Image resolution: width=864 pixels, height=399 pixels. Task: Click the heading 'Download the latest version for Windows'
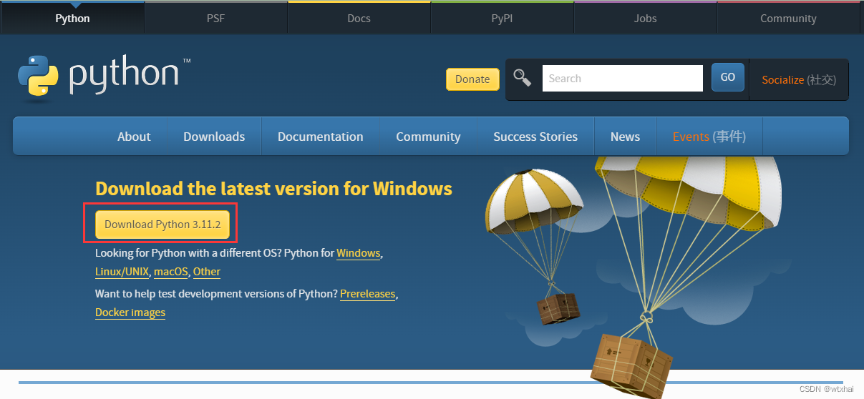coord(273,189)
